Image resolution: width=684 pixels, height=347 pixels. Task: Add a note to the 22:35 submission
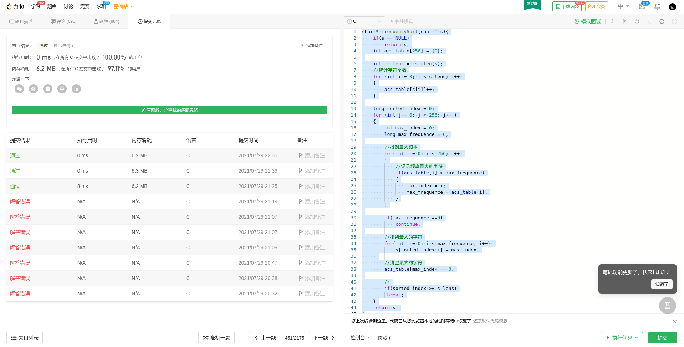[x=312, y=155]
